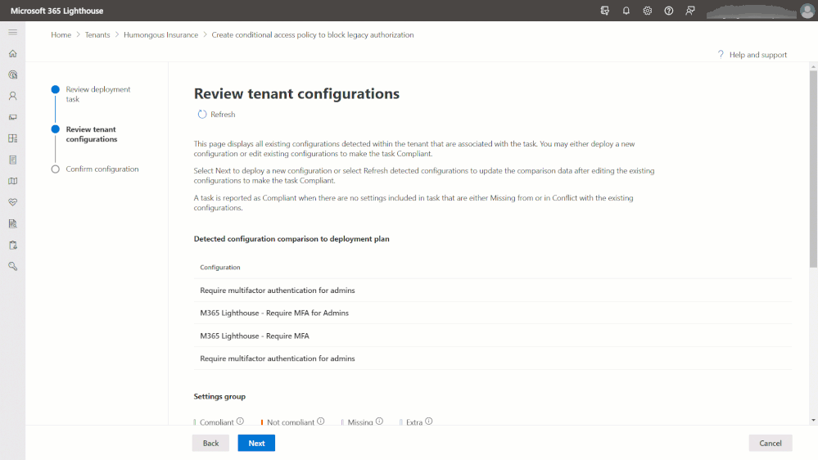Click scrollbar down arrow
Image resolution: width=818 pixels, height=460 pixels.
tap(813, 421)
